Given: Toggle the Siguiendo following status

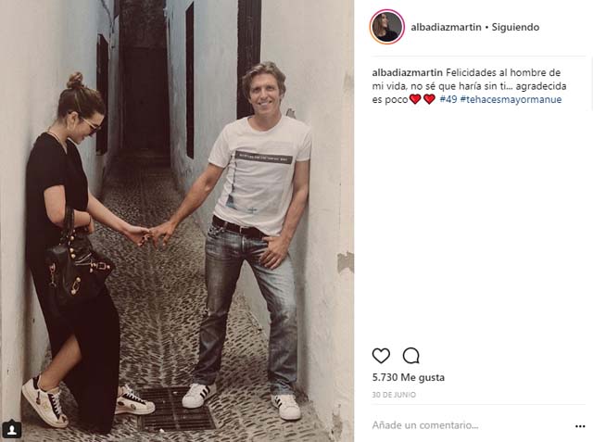Looking at the screenshot, I should click(515, 27).
